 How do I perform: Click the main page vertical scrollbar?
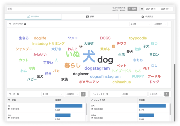[175, 92]
